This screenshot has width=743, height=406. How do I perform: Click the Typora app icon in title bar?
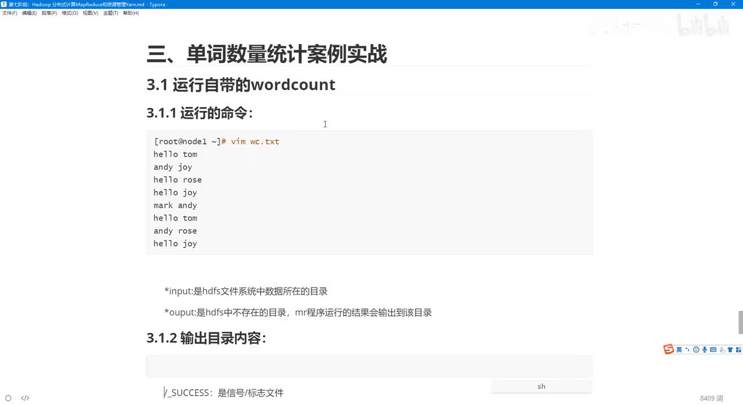(x=4, y=4)
